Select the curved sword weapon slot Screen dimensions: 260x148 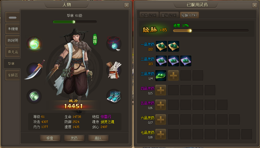(x=35, y=70)
